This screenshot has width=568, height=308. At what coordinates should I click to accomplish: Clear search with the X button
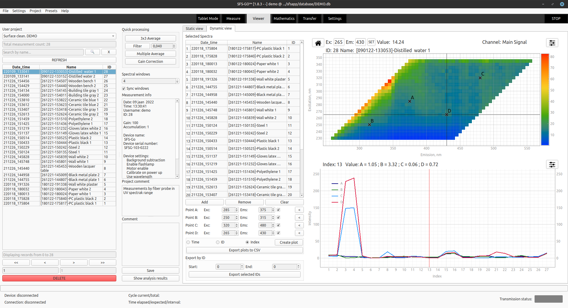tap(109, 52)
